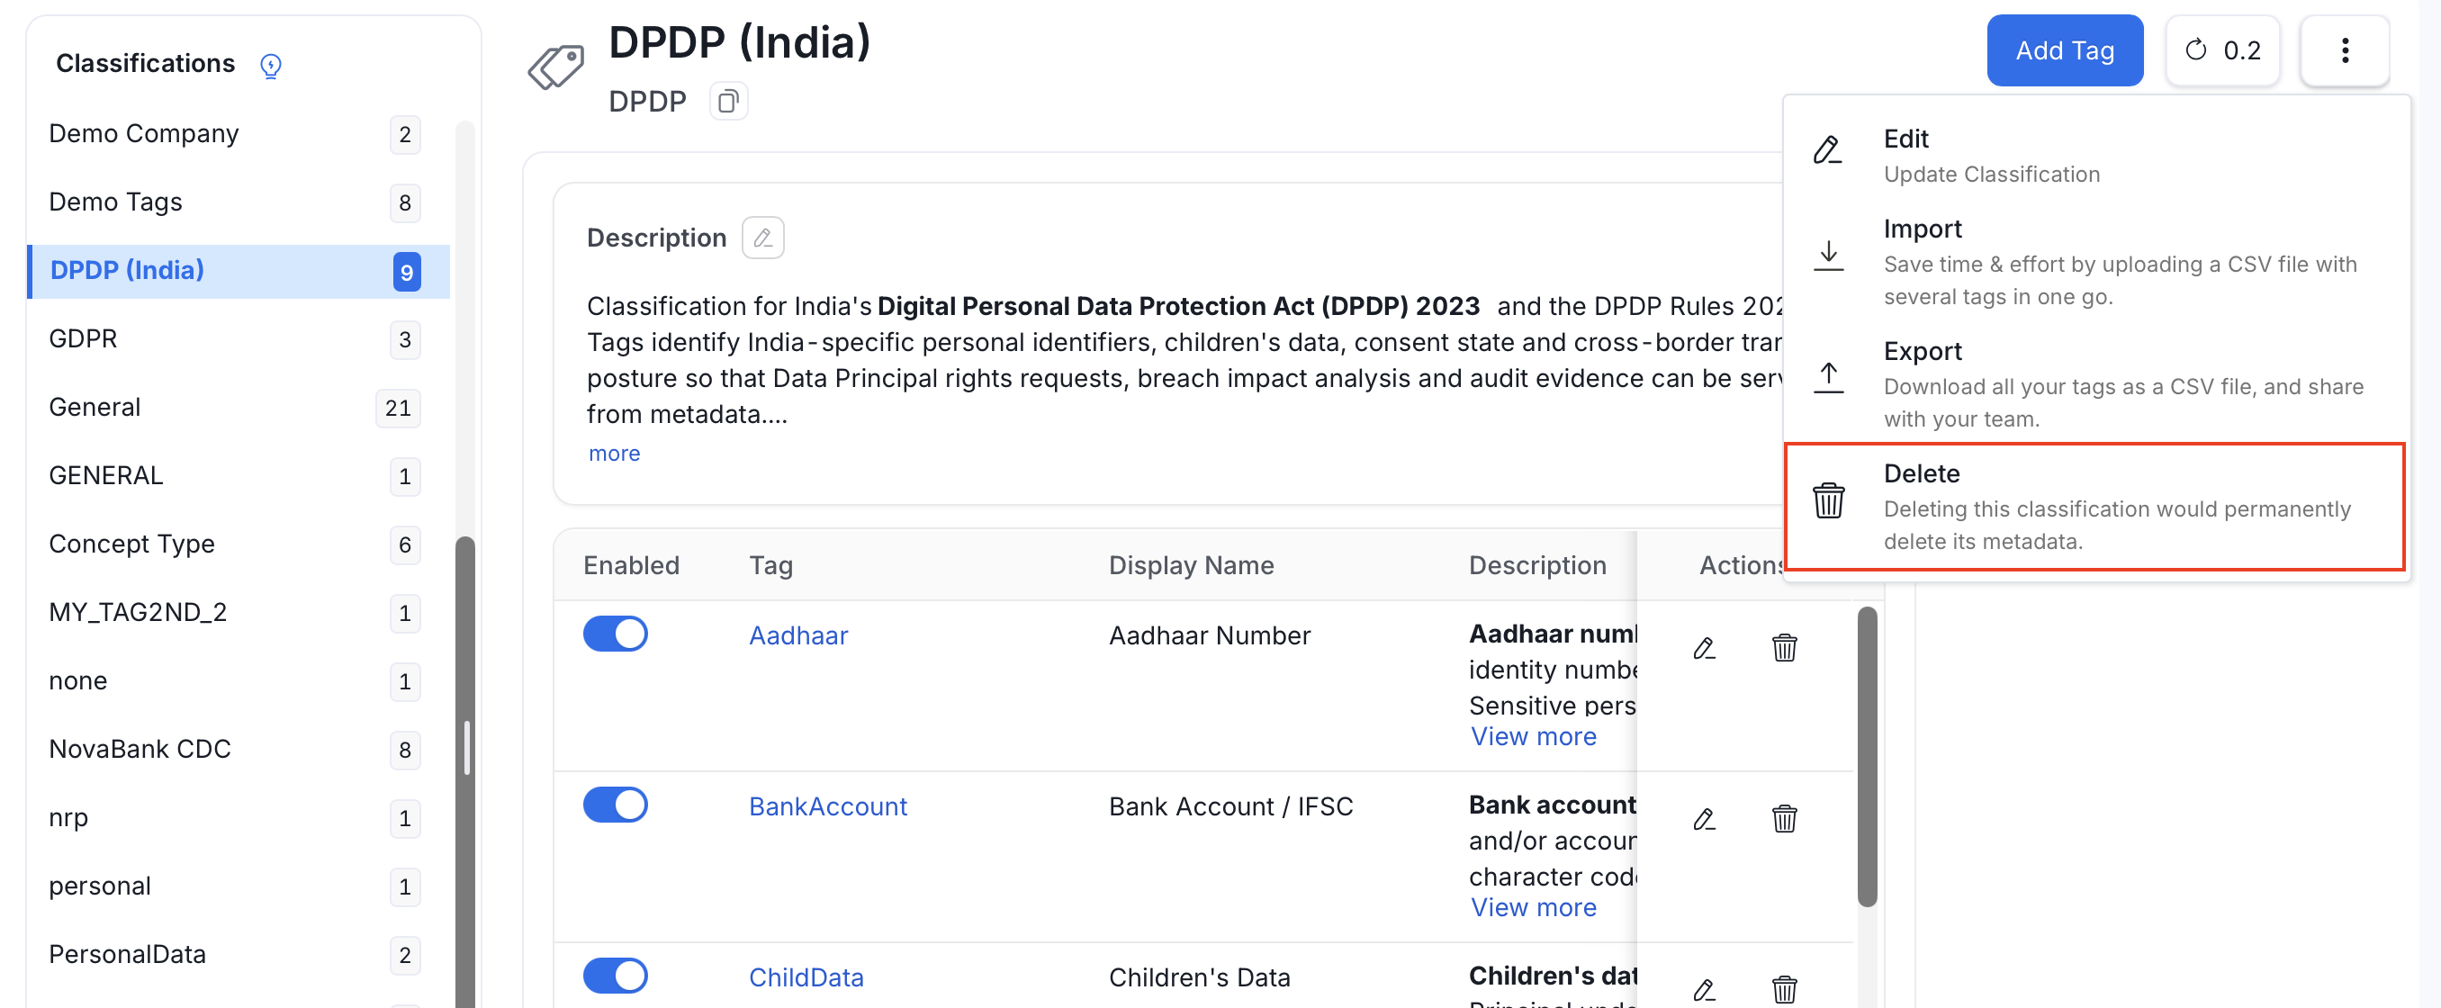This screenshot has height=1008, width=2441.
Task: Click the Add Tag button
Action: point(2065,50)
